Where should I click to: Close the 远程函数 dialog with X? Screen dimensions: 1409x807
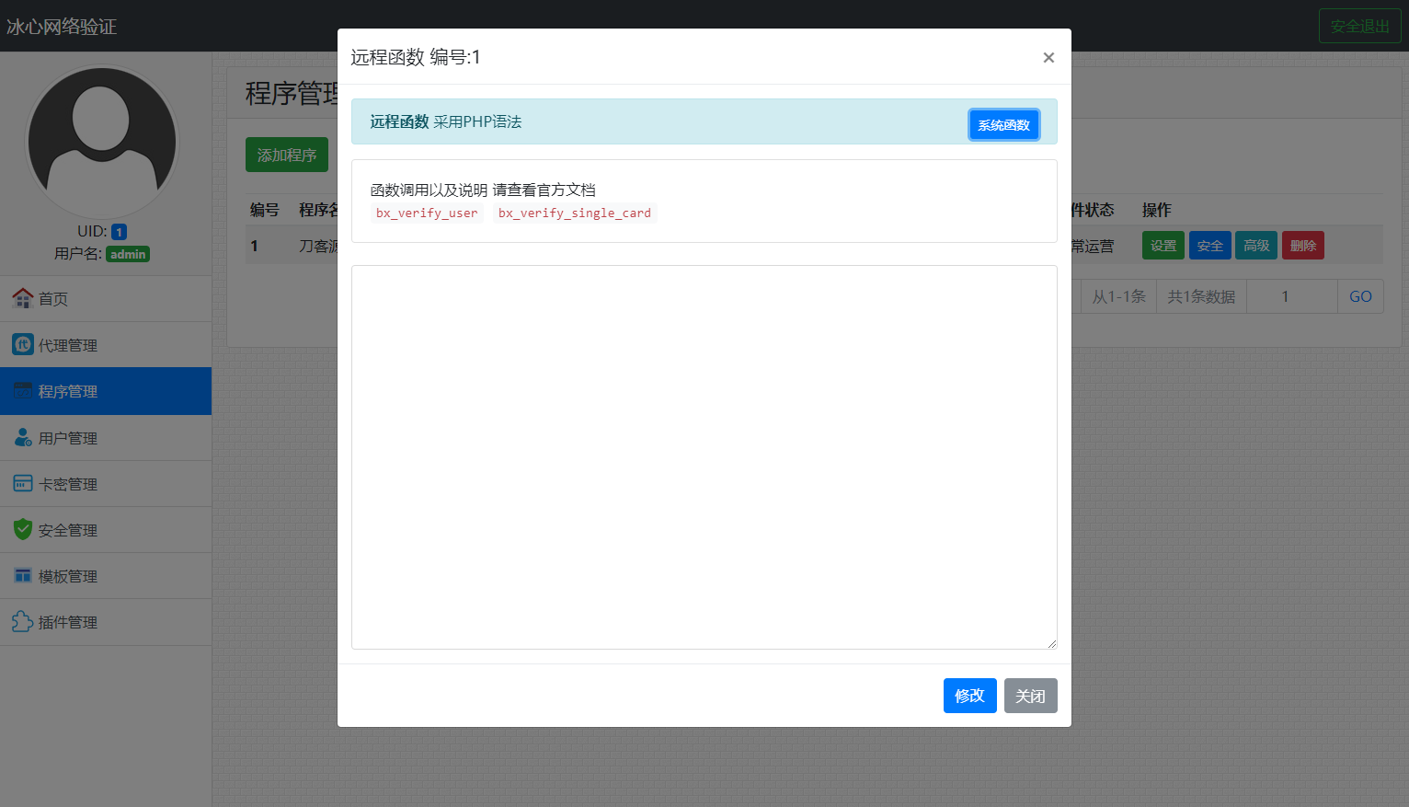pos(1048,57)
